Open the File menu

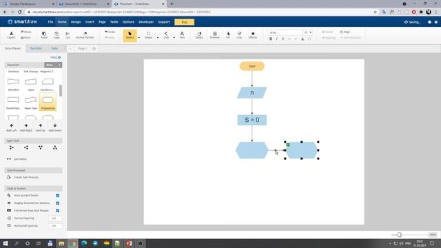click(50, 22)
